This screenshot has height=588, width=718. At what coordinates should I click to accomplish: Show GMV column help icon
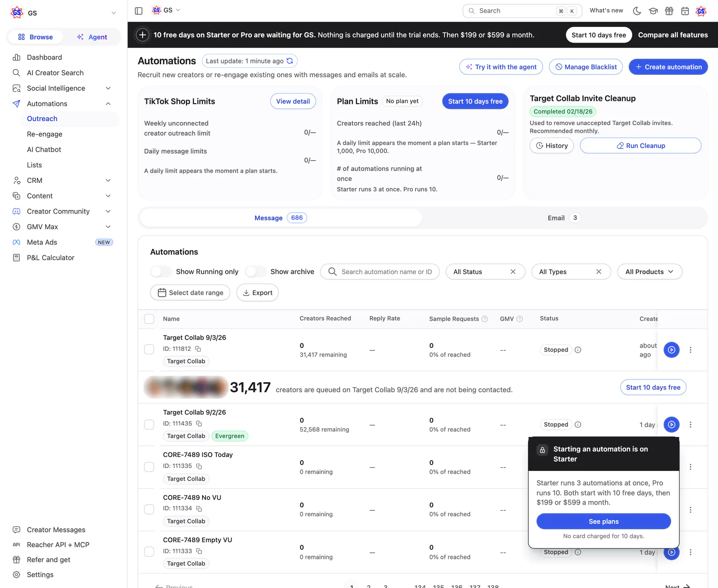[x=520, y=319]
